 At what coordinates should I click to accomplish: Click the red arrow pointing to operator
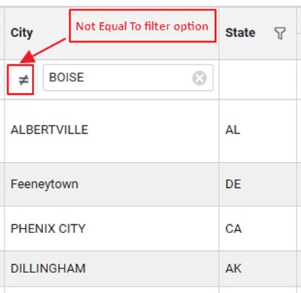pos(42,50)
